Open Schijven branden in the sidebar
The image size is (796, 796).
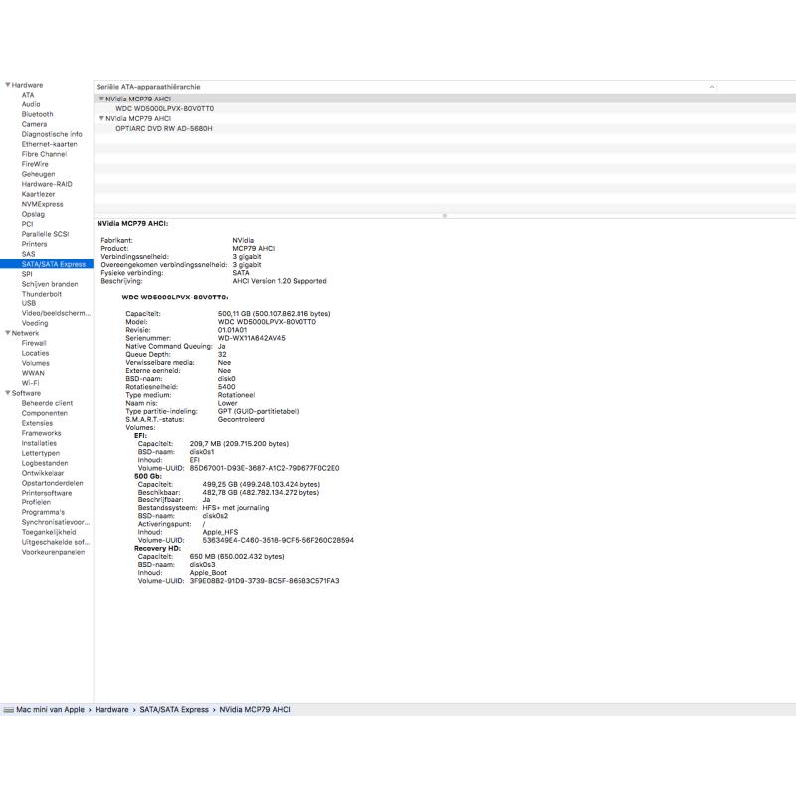tap(50, 284)
